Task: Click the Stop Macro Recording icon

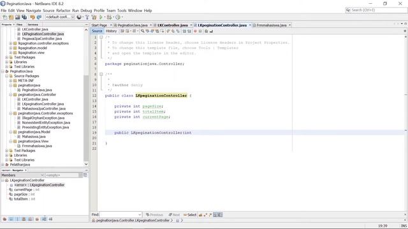Action: pyautogui.click(x=200, y=31)
